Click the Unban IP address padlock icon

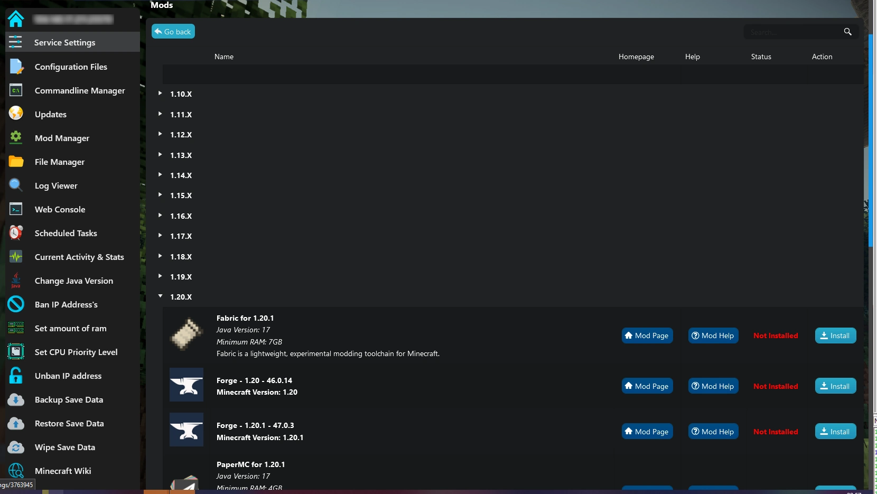pyautogui.click(x=16, y=376)
